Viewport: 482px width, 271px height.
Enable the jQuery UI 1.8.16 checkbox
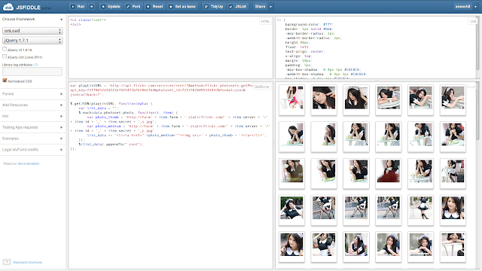5,49
